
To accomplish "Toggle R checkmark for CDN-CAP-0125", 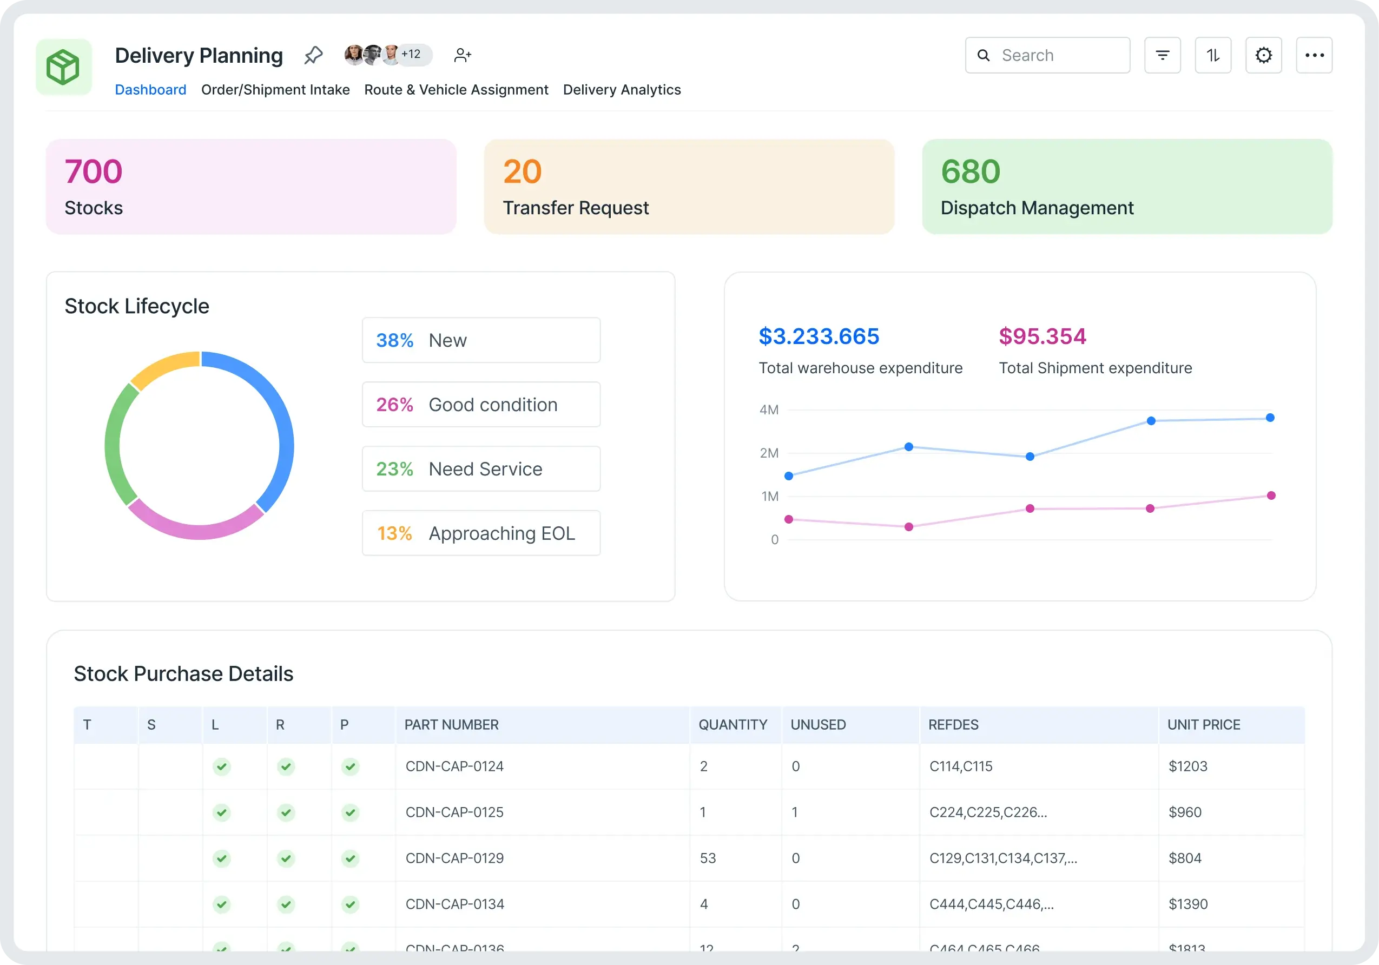I will (x=286, y=812).
